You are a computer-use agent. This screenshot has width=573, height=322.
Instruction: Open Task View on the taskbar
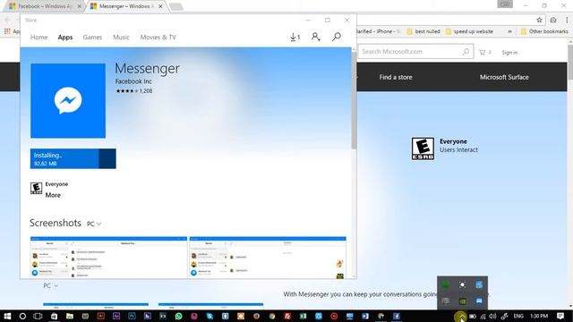[x=38, y=316]
